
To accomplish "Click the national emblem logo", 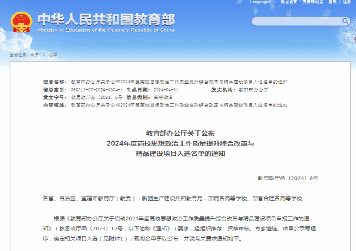I will click(21, 22).
